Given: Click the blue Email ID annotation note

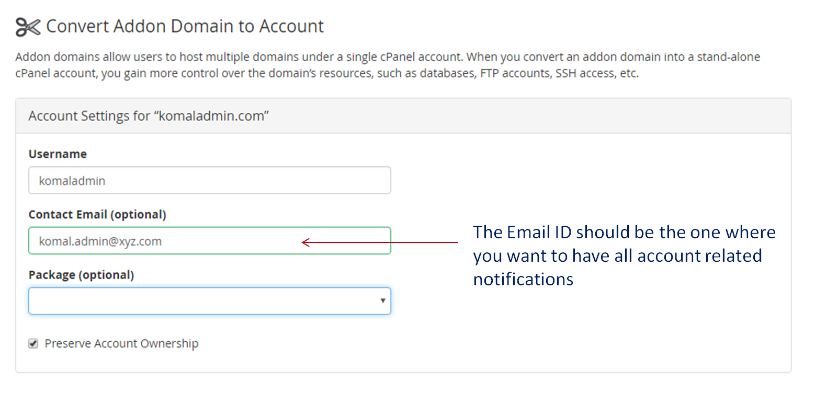Looking at the screenshot, I should (624, 256).
